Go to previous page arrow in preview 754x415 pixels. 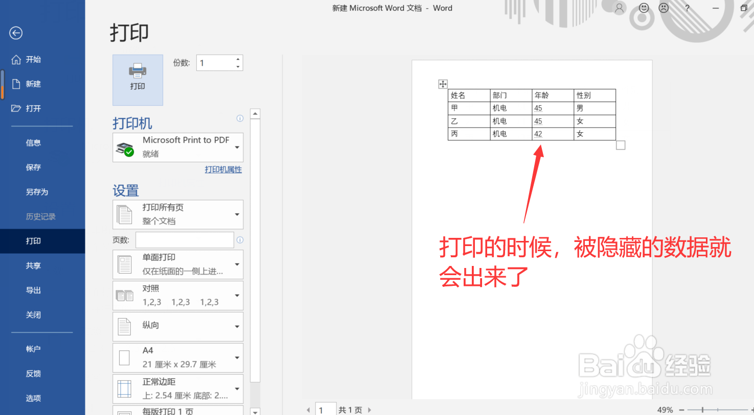(x=308, y=410)
